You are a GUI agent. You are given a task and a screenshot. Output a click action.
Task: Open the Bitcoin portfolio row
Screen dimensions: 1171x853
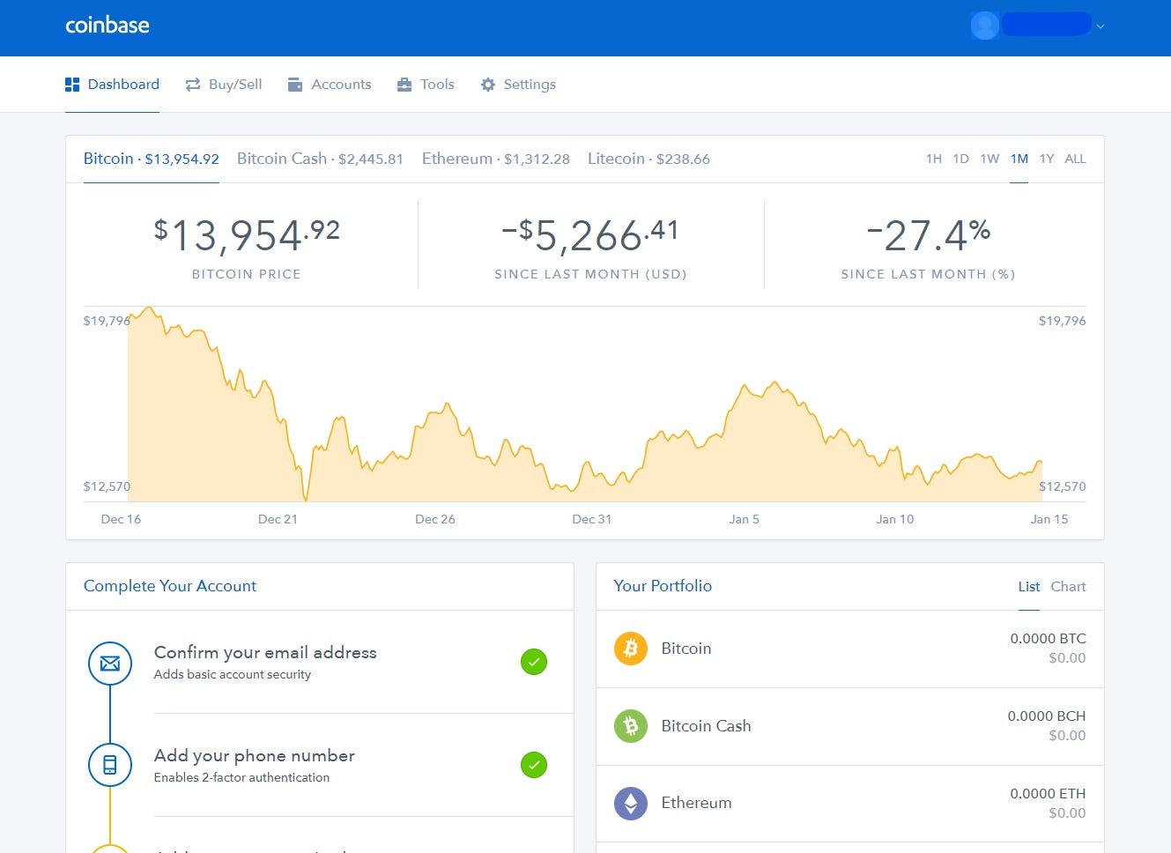850,649
